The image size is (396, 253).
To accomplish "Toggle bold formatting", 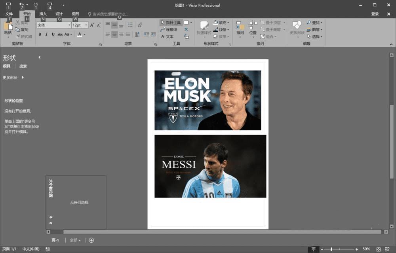I will pyautogui.click(x=40, y=34).
